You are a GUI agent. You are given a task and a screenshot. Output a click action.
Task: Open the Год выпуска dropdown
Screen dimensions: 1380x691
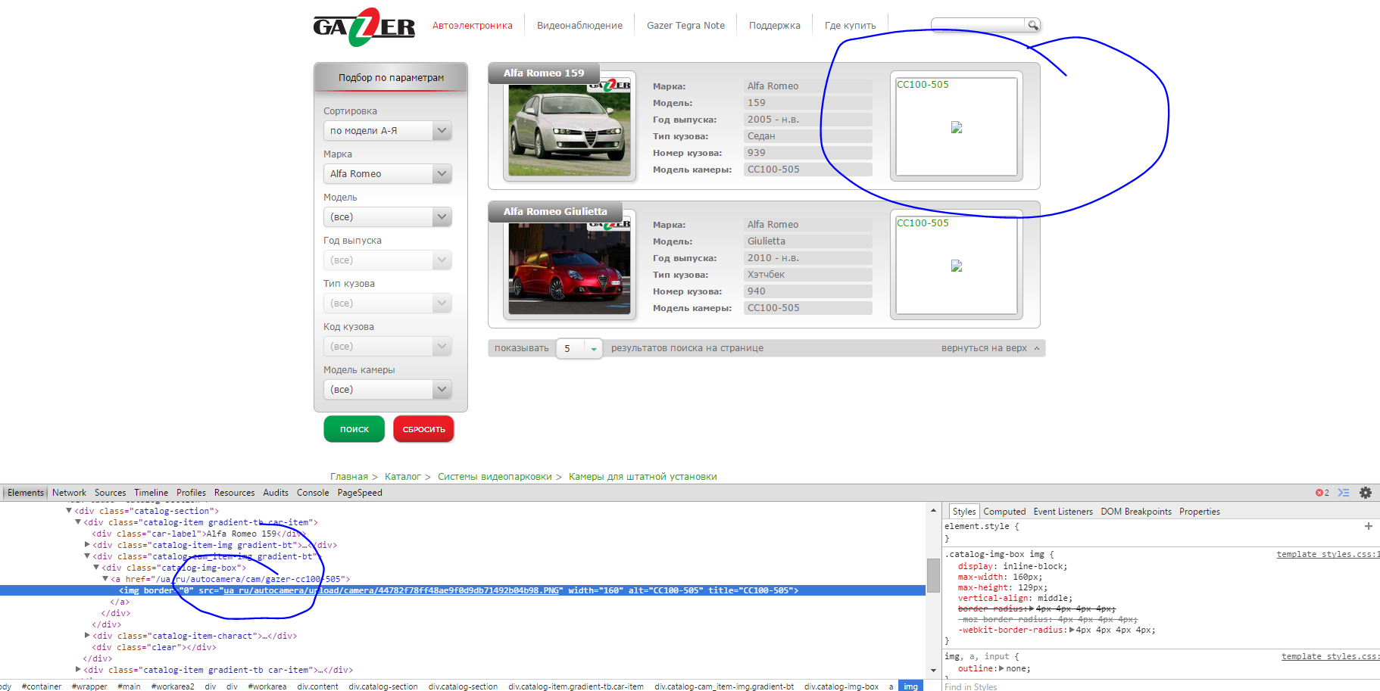[388, 260]
